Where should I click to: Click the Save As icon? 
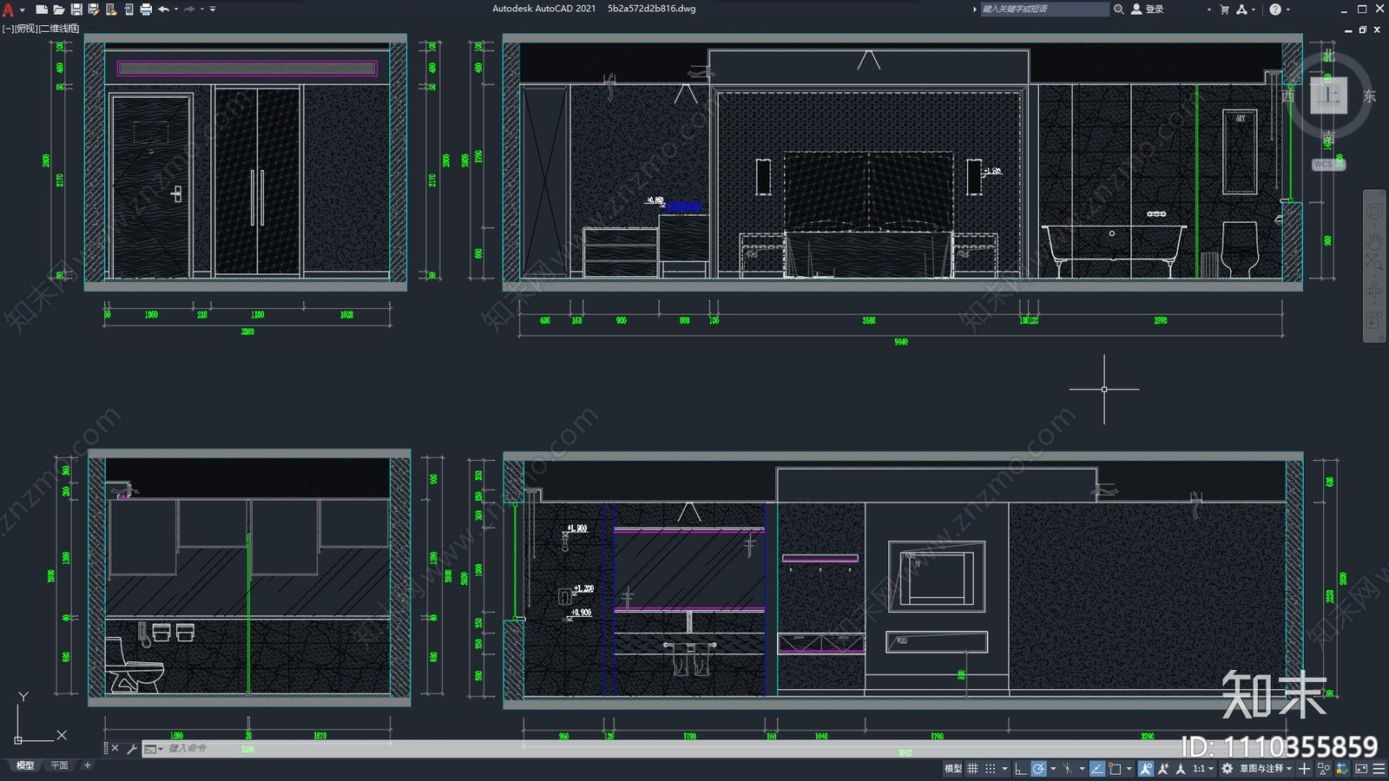point(94,10)
